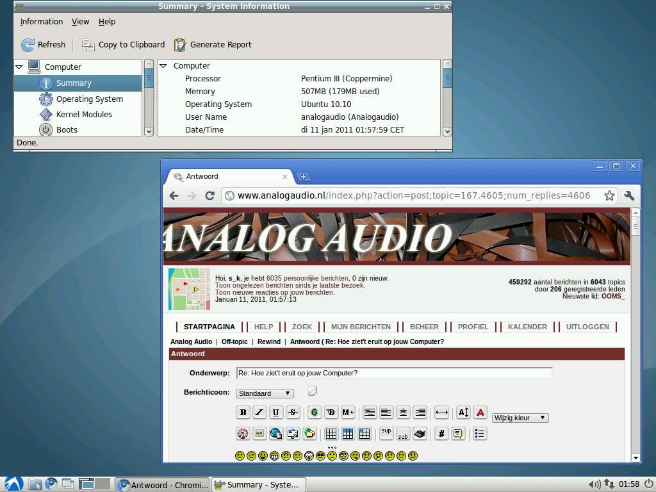Insert an email link icon
The width and height of the screenshot is (656, 492).
tap(293, 434)
